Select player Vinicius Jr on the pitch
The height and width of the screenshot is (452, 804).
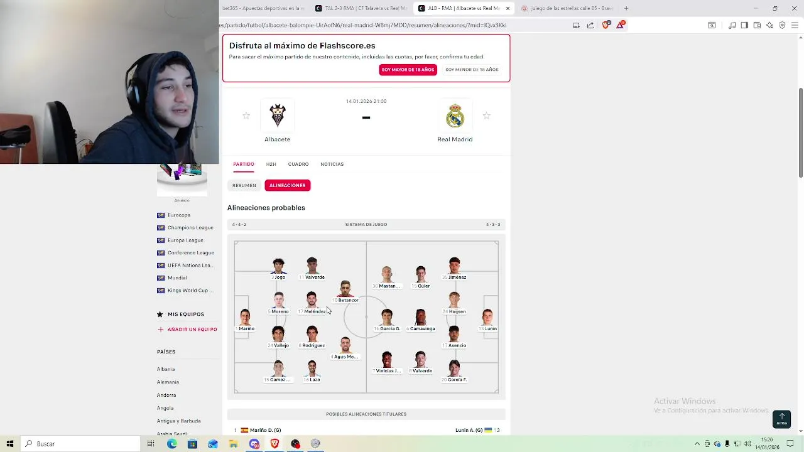pyautogui.click(x=387, y=362)
